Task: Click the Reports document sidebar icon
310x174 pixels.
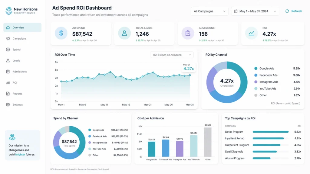Action: tap(8, 94)
